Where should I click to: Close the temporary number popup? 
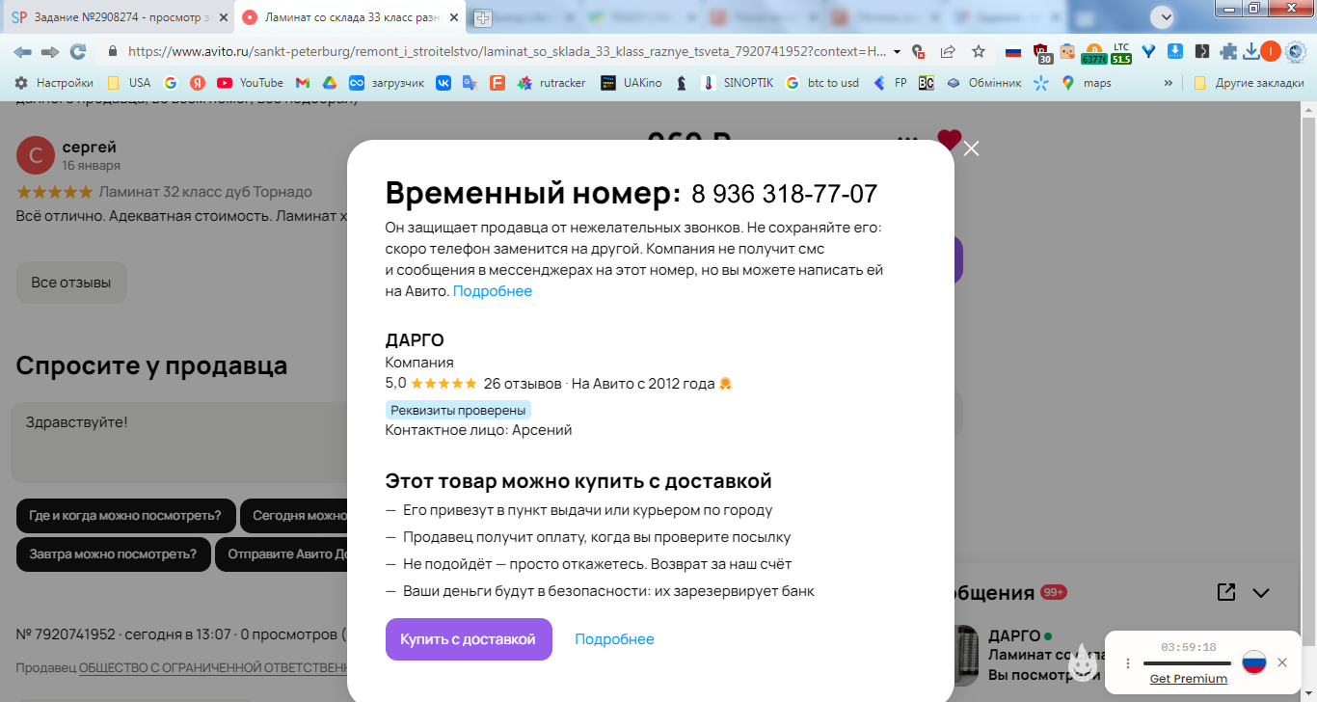[x=971, y=148]
